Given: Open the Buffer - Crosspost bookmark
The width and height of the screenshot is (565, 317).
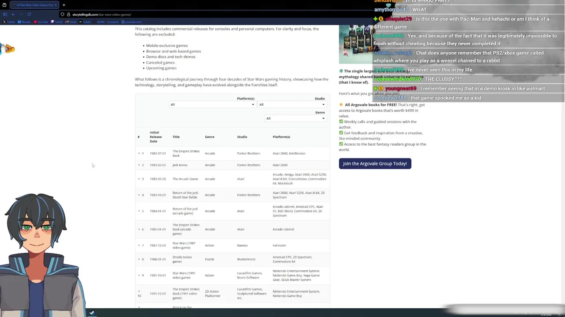Looking at the screenshot, I should [108, 22].
